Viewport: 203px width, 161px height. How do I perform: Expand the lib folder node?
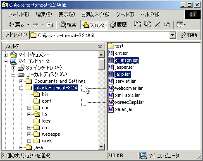[x=29, y=114]
